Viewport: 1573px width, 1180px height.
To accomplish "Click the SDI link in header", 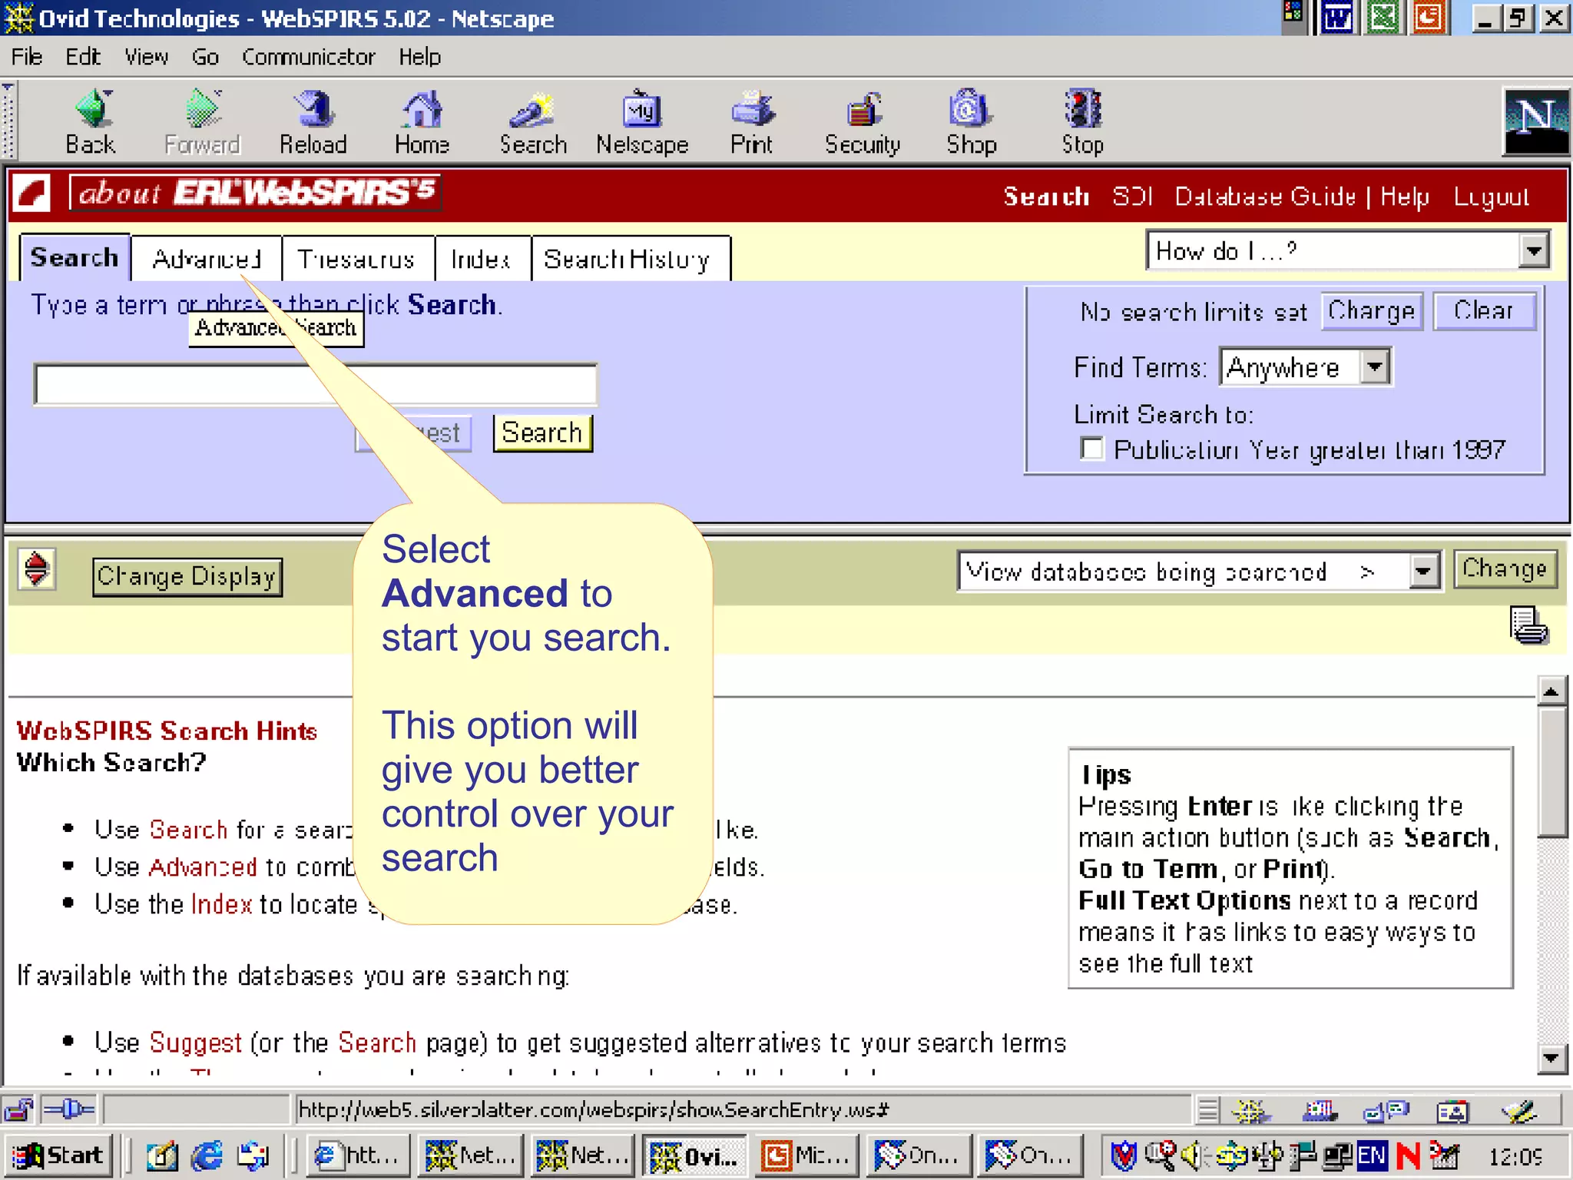I will click(x=1133, y=197).
